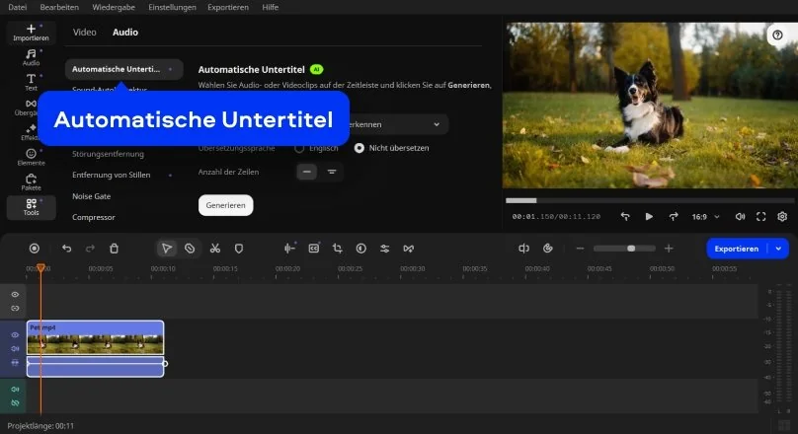Hide the Pet.mp4 video track with eye icon
The width and height of the screenshot is (798, 434).
pos(15,335)
